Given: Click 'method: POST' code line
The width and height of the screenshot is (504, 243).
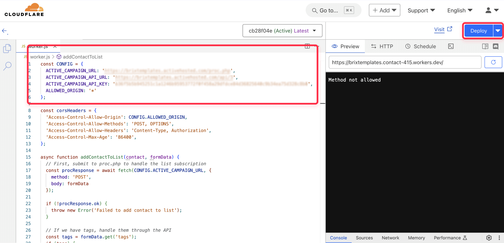Looking at the screenshot, I should coord(71,177).
